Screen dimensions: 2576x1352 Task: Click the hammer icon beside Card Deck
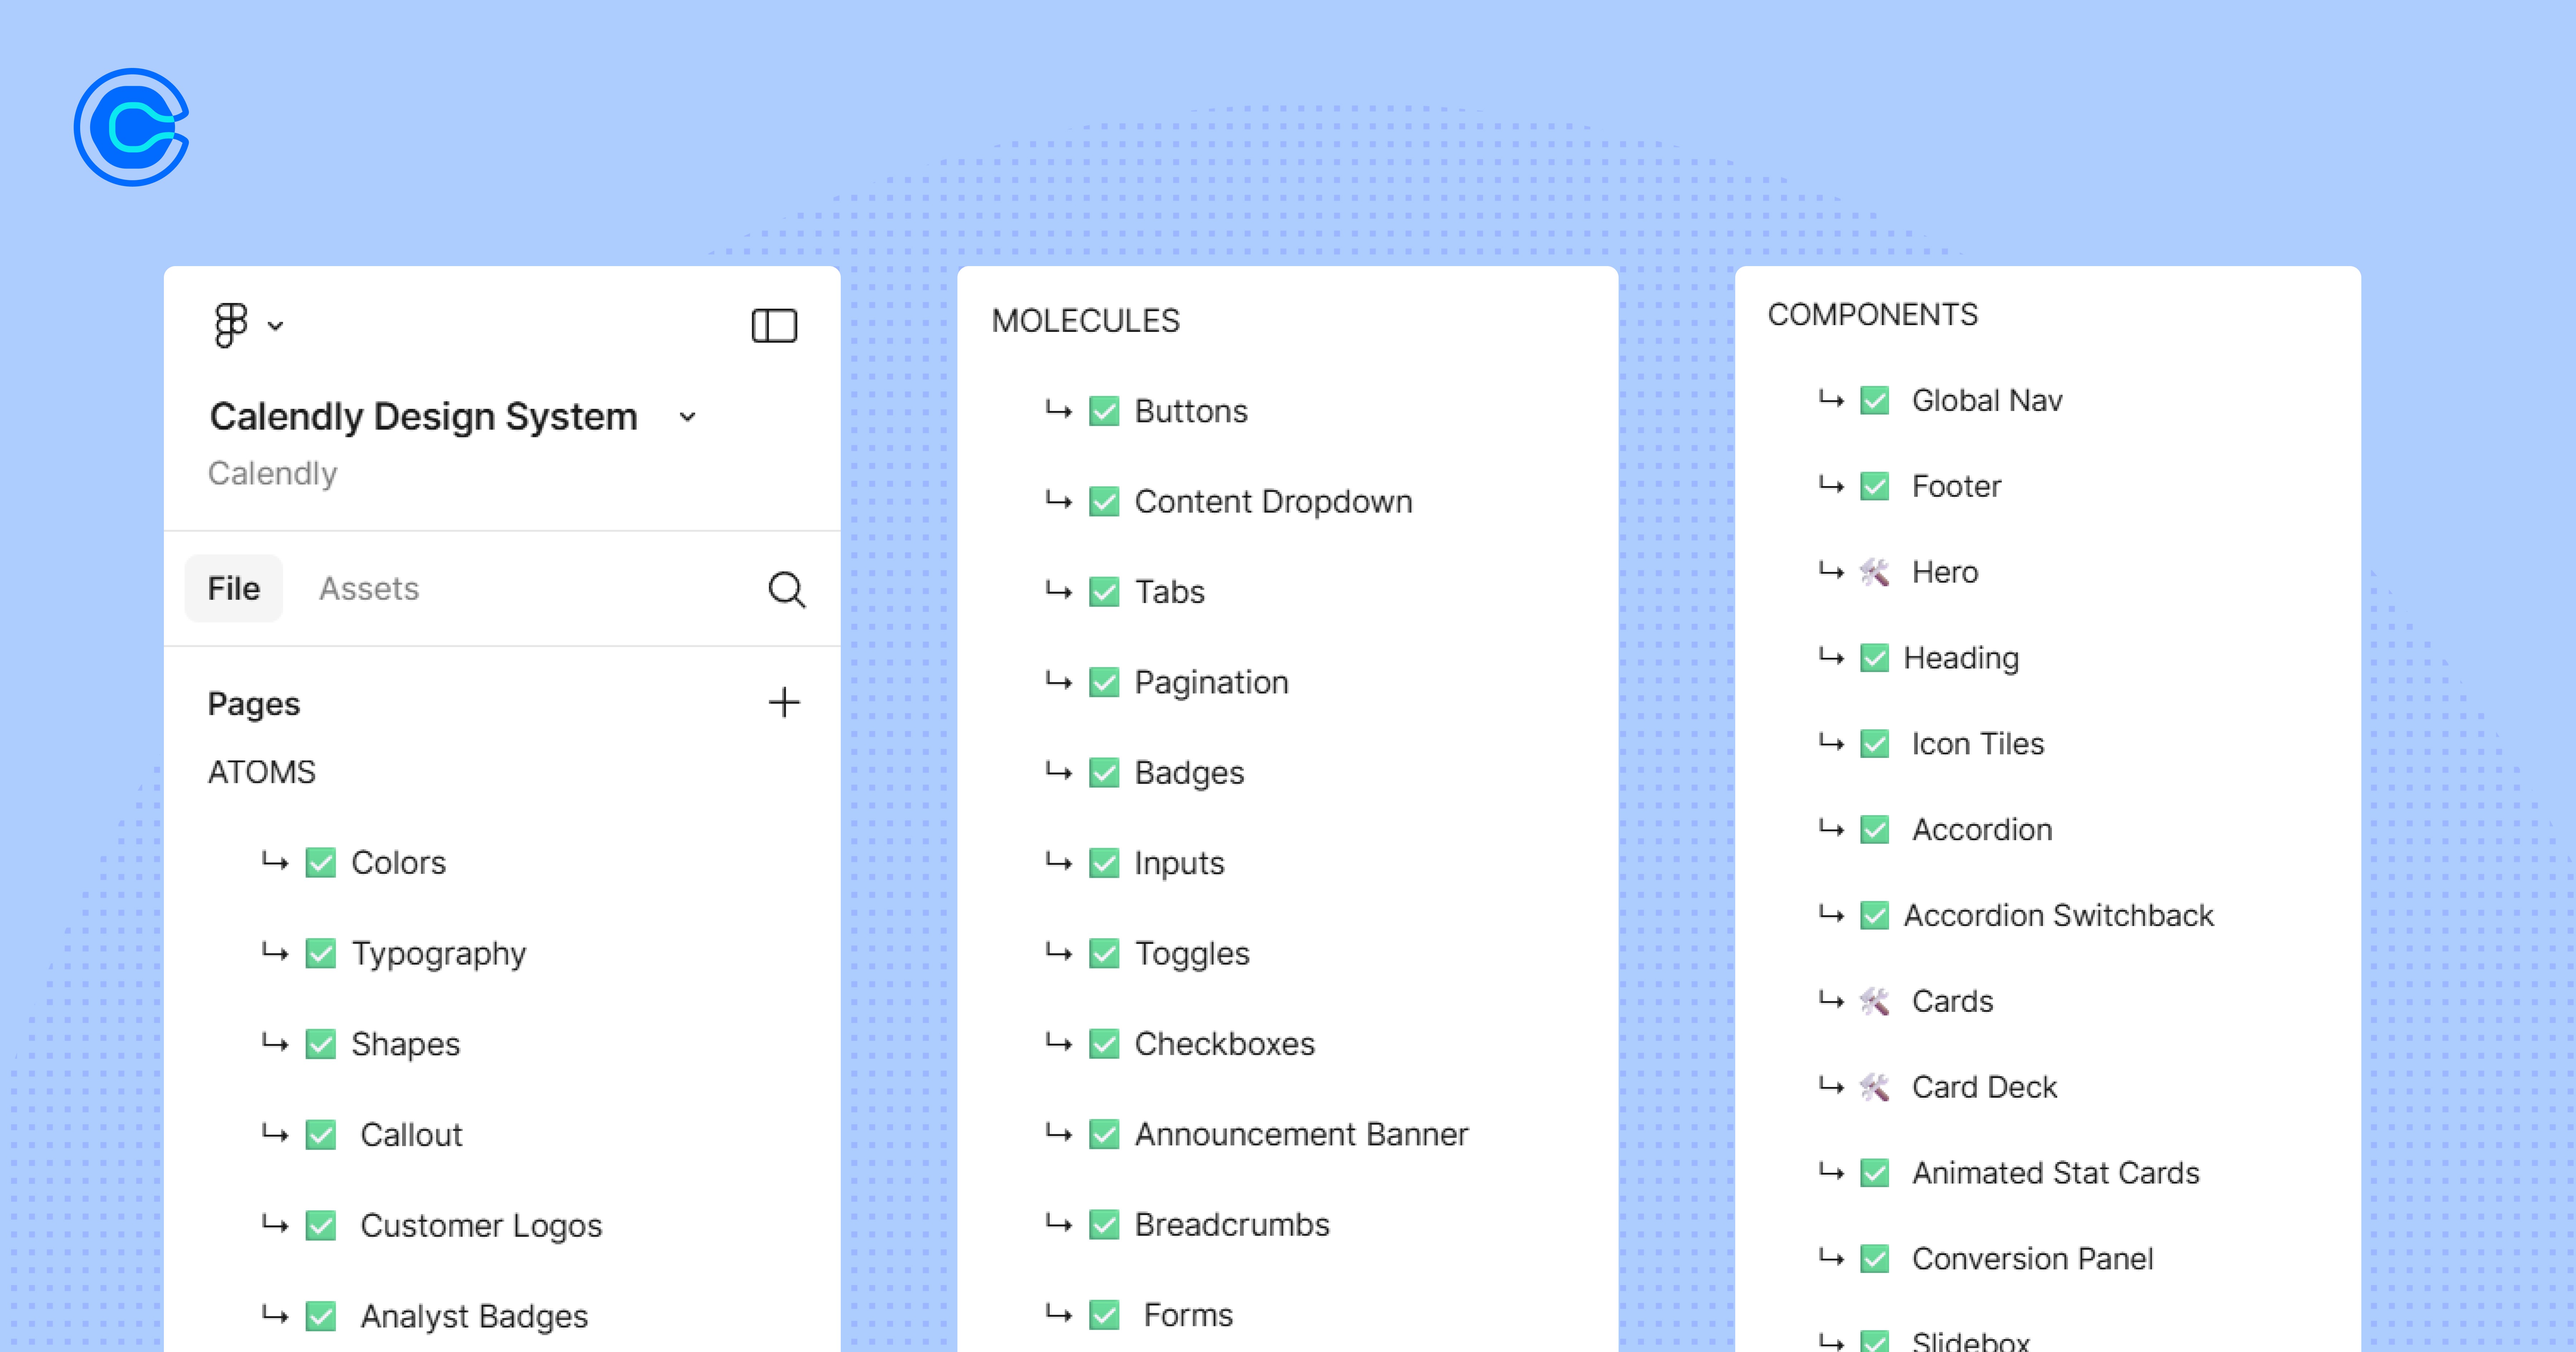point(1874,1087)
